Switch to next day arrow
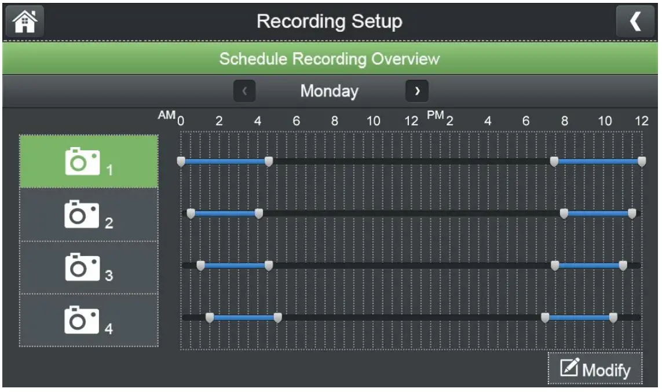This screenshot has height=392, width=662. (x=416, y=91)
